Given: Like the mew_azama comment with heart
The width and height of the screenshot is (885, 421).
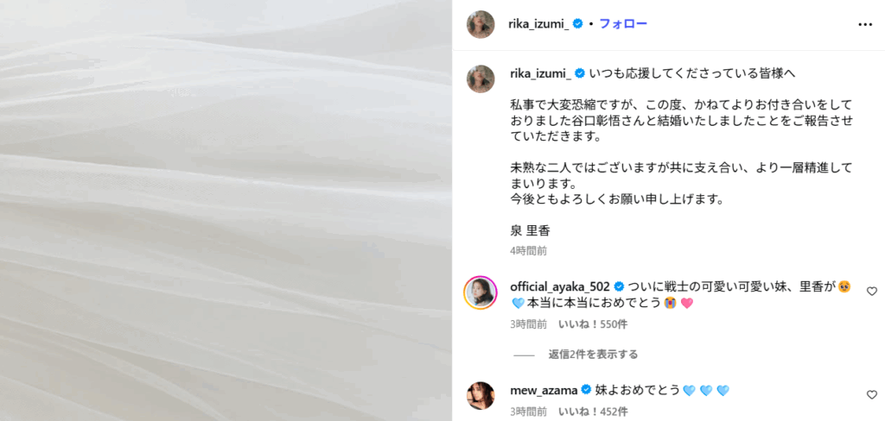Looking at the screenshot, I should tap(871, 395).
